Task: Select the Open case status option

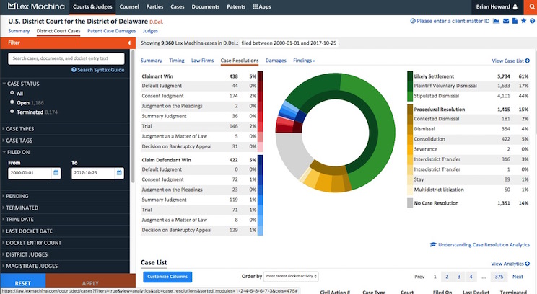Action: click(x=12, y=102)
